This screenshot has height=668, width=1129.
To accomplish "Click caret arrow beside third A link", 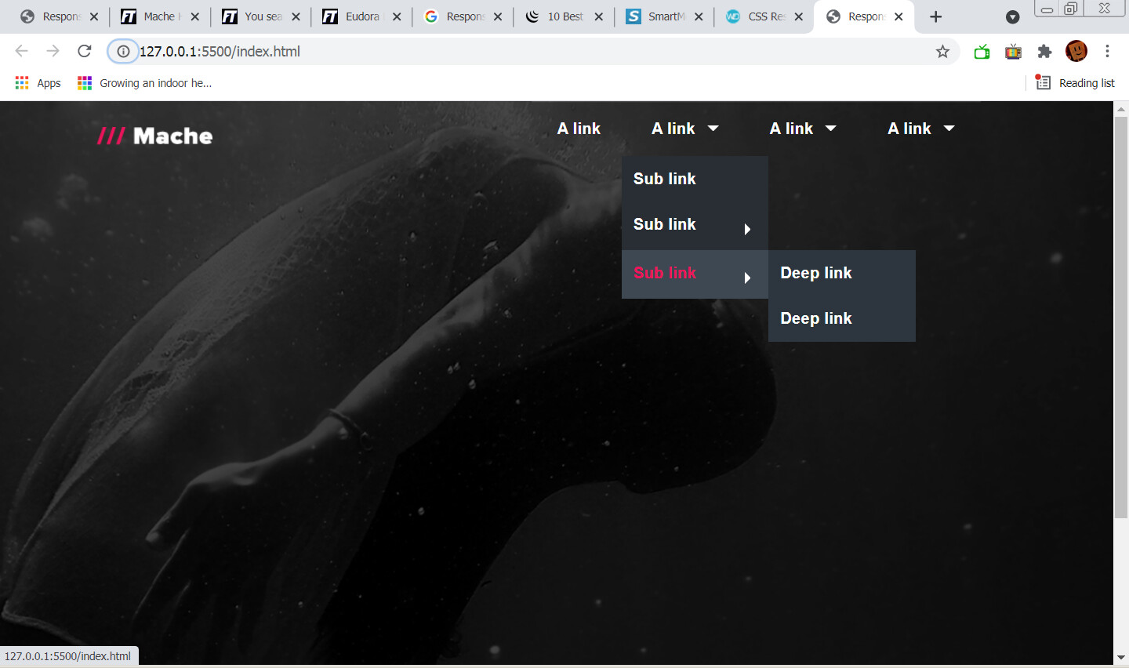I will [x=831, y=129].
